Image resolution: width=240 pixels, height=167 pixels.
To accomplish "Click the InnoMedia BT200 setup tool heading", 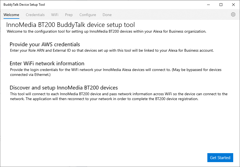I will click(70, 25).
